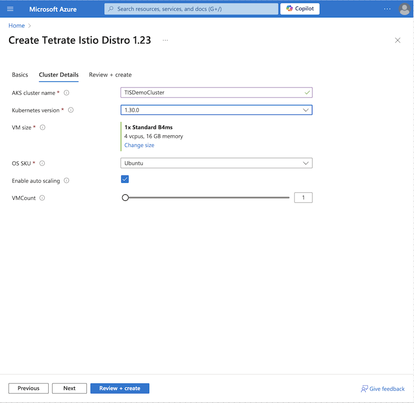Select the Cluster Details tab
This screenshot has width=414, height=403.
click(x=58, y=75)
